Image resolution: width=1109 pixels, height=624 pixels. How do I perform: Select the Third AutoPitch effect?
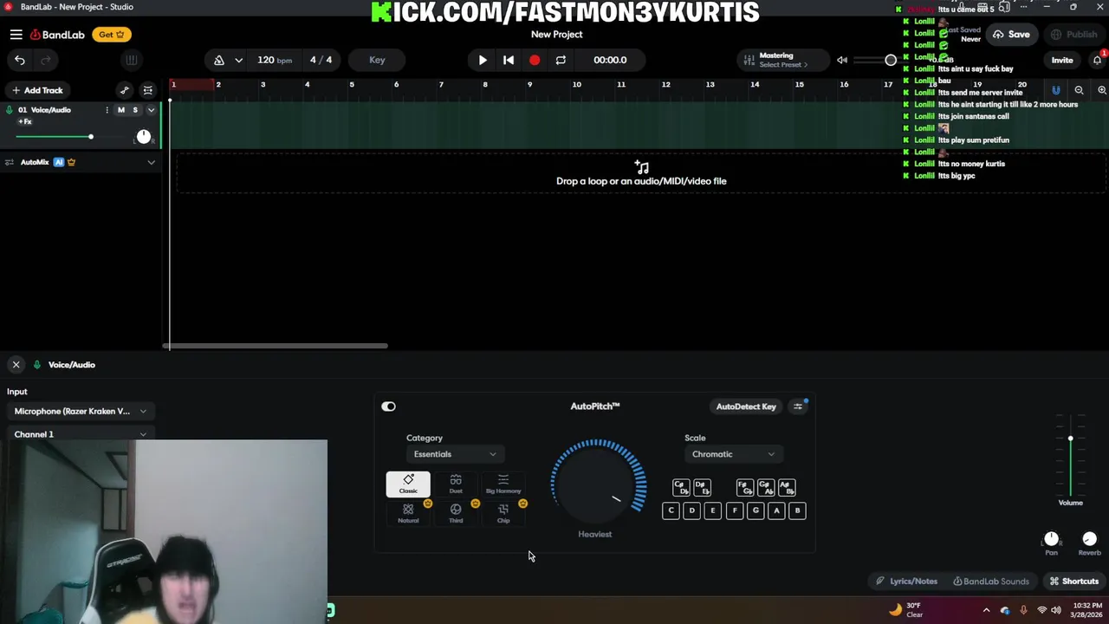(456, 513)
